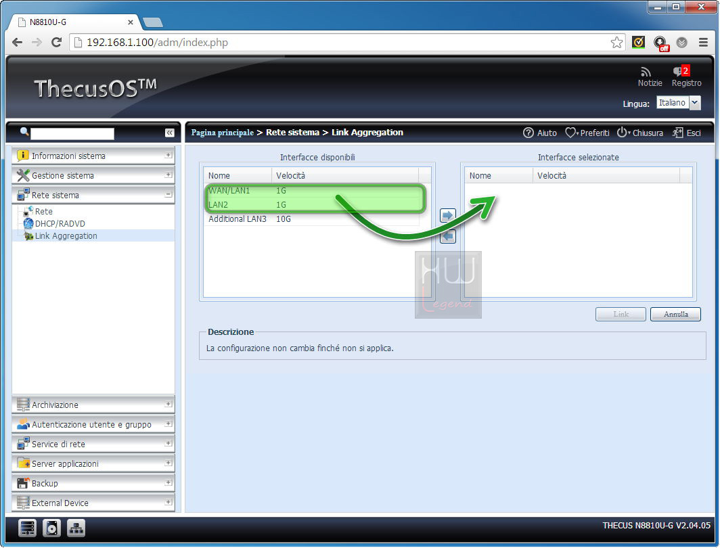The height and width of the screenshot is (548, 720).
Task: Sort selected interfaces by Velocità column
Action: pyautogui.click(x=606, y=175)
